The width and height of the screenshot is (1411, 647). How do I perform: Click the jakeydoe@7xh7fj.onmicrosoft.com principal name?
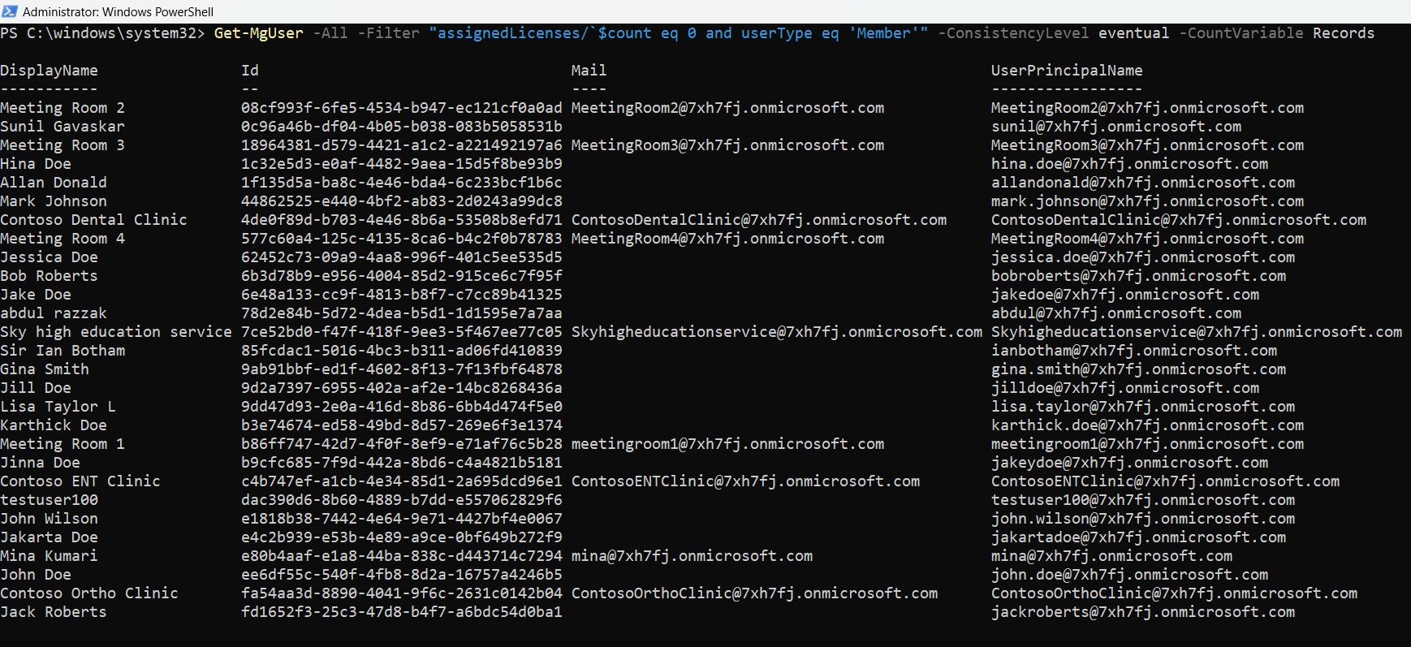[x=1129, y=463]
